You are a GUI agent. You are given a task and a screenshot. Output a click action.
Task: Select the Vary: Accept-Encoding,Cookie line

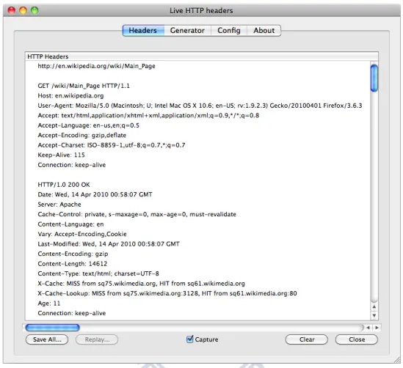(82, 234)
